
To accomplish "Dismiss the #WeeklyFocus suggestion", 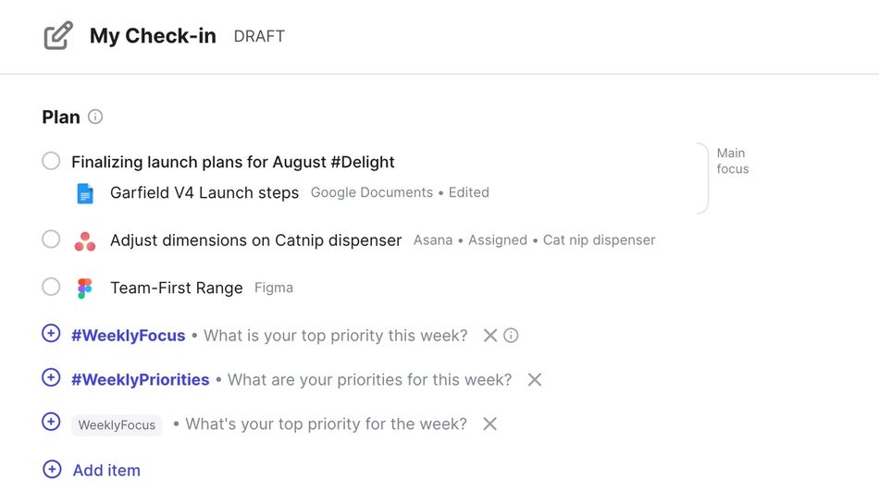I will pyautogui.click(x=490, y=336).
